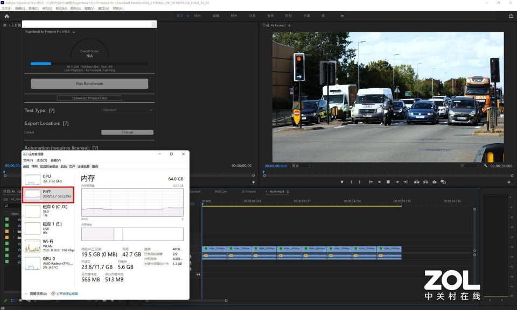517x310 pixels.
Task: Click the Add Marker icon in Program monitor
Action: coord(341,182)
